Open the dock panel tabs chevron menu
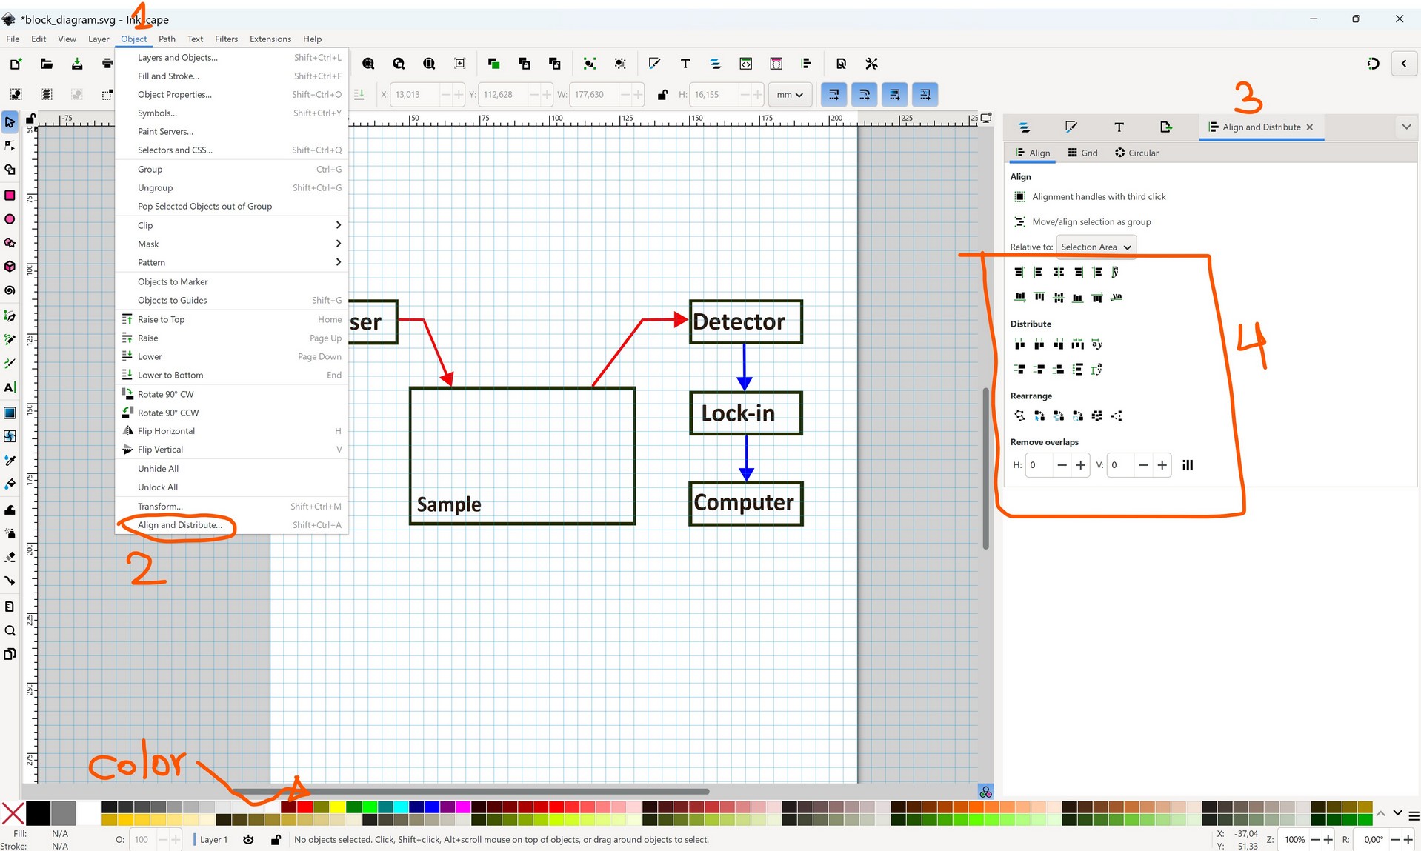Screen dimensions: 1421x851 (1406, 127)
